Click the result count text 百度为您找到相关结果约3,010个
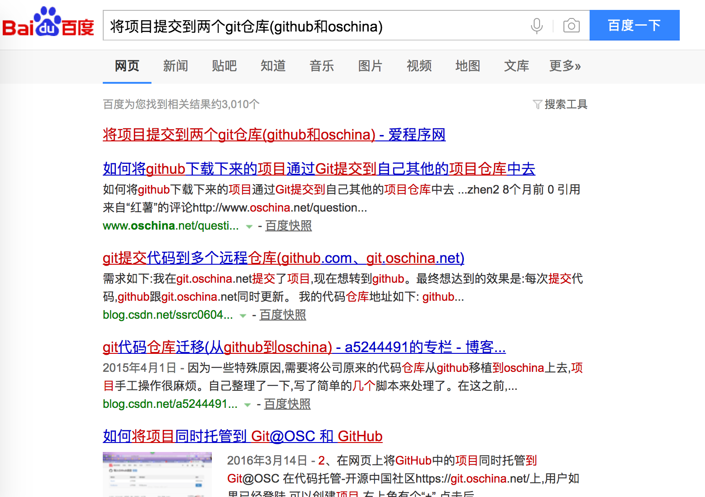The image size is (705, 497). (x=181, y=104)
